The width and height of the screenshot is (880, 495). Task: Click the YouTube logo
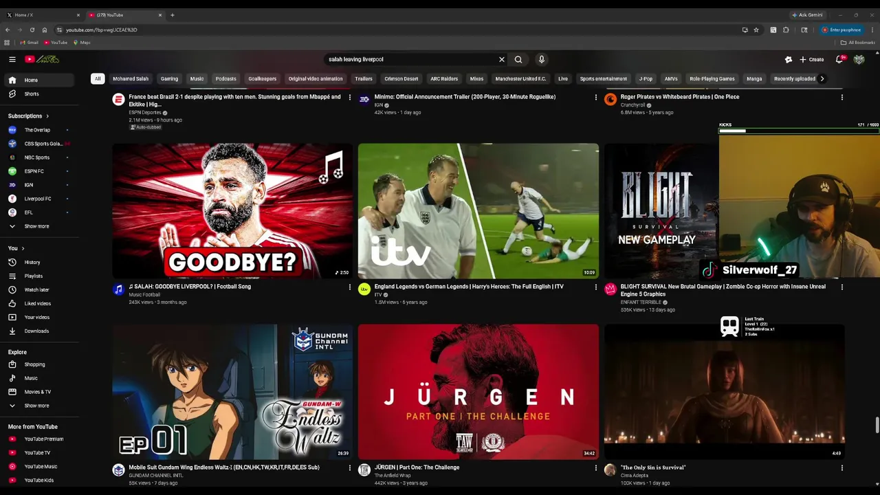pyautogui.click(x=42, y=59)
